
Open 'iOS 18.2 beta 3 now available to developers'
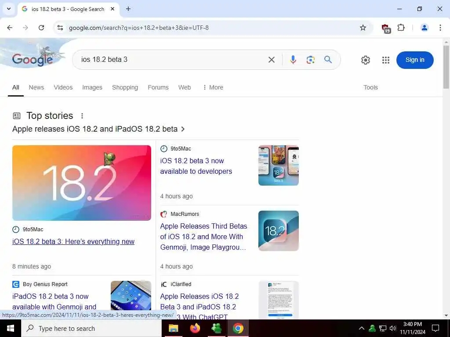[196, 166]
